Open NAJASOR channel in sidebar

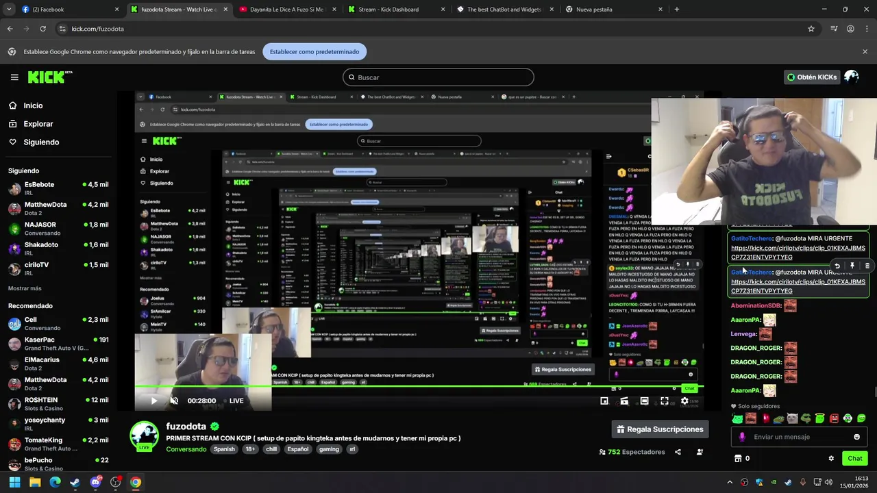[x=58, y=228]
